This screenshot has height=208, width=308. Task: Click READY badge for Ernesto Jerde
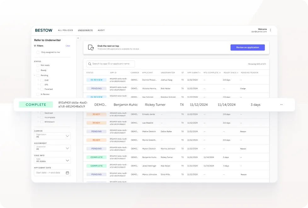[x=96, y=114]
